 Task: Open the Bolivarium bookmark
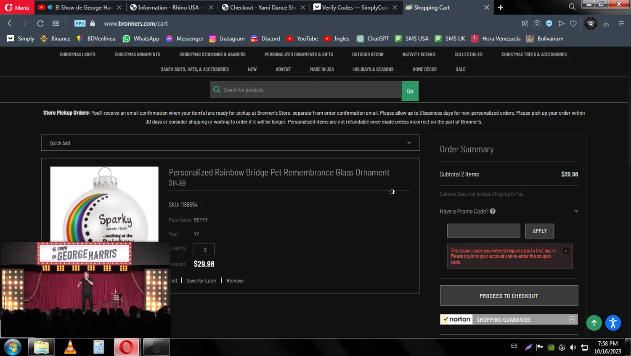[x=545, y=39]
